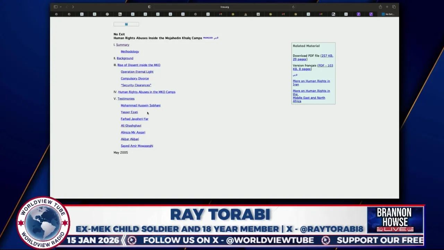The width and height of the screenshot is (444, 250).
Task: Open Farhad Javaheri-Yar testimony link
Action: click(x=135, y=119)
